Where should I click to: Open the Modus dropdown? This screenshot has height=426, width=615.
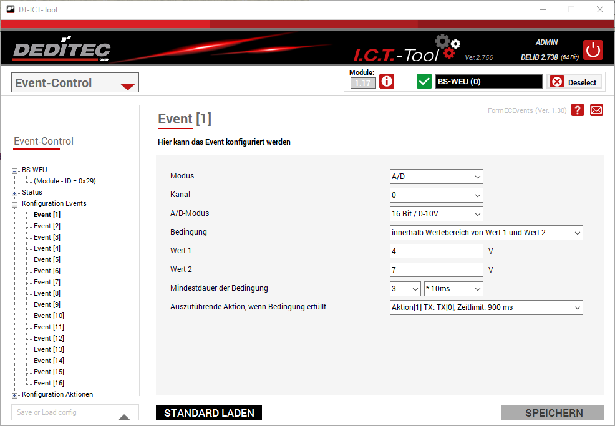pyautogui.click(x=436, y=177)
